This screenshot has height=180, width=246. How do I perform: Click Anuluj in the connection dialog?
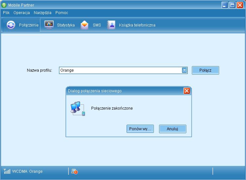click(x=173, y=129)
